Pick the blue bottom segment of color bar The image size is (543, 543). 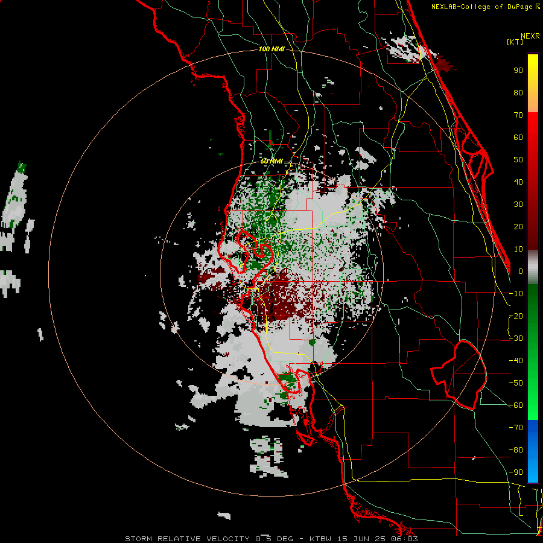[533, 451]
